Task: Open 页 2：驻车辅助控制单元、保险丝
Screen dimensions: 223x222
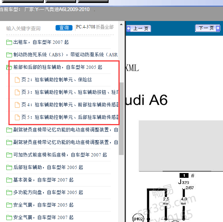Action: pos(57,80)
